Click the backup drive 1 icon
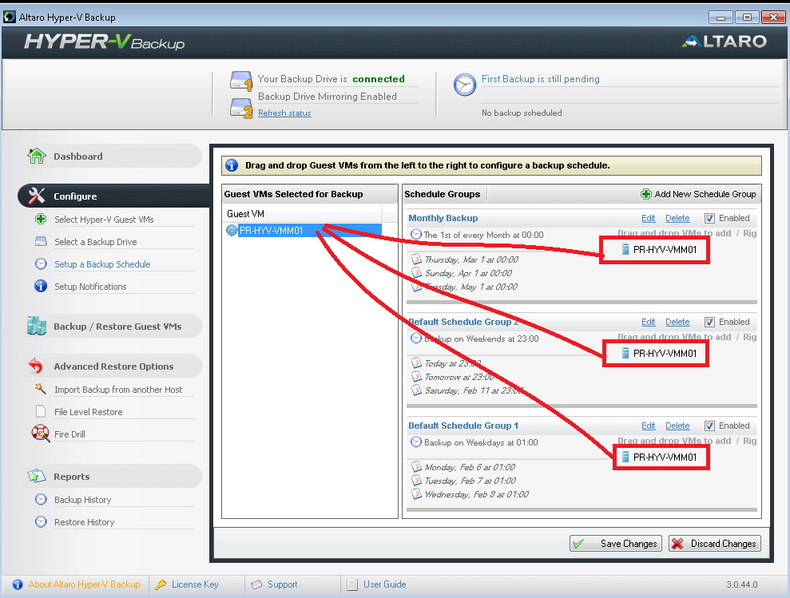This screenshot has width=790, height=598. tap(240, 81)
